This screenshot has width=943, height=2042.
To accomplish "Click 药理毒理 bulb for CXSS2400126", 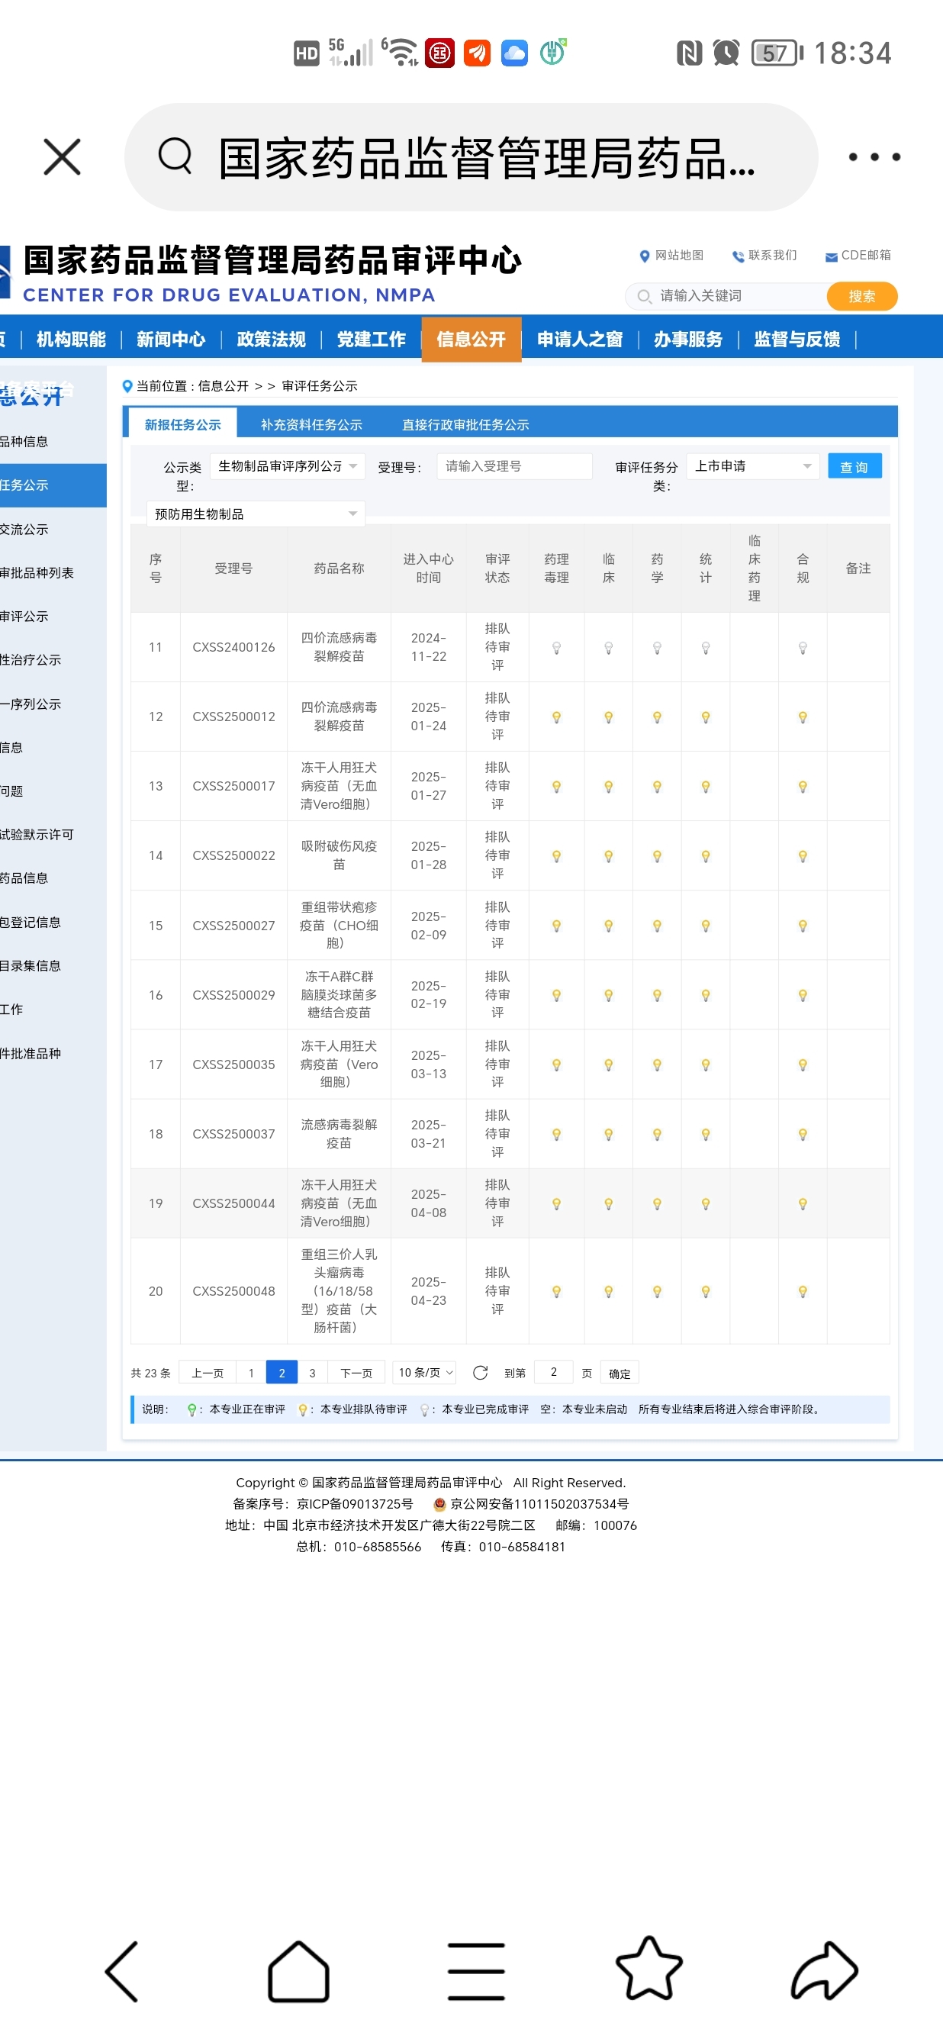I will 556,648.
